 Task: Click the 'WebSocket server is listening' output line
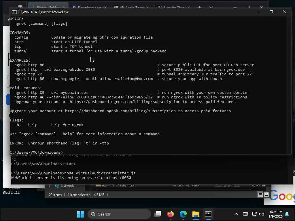pos(71,178)
